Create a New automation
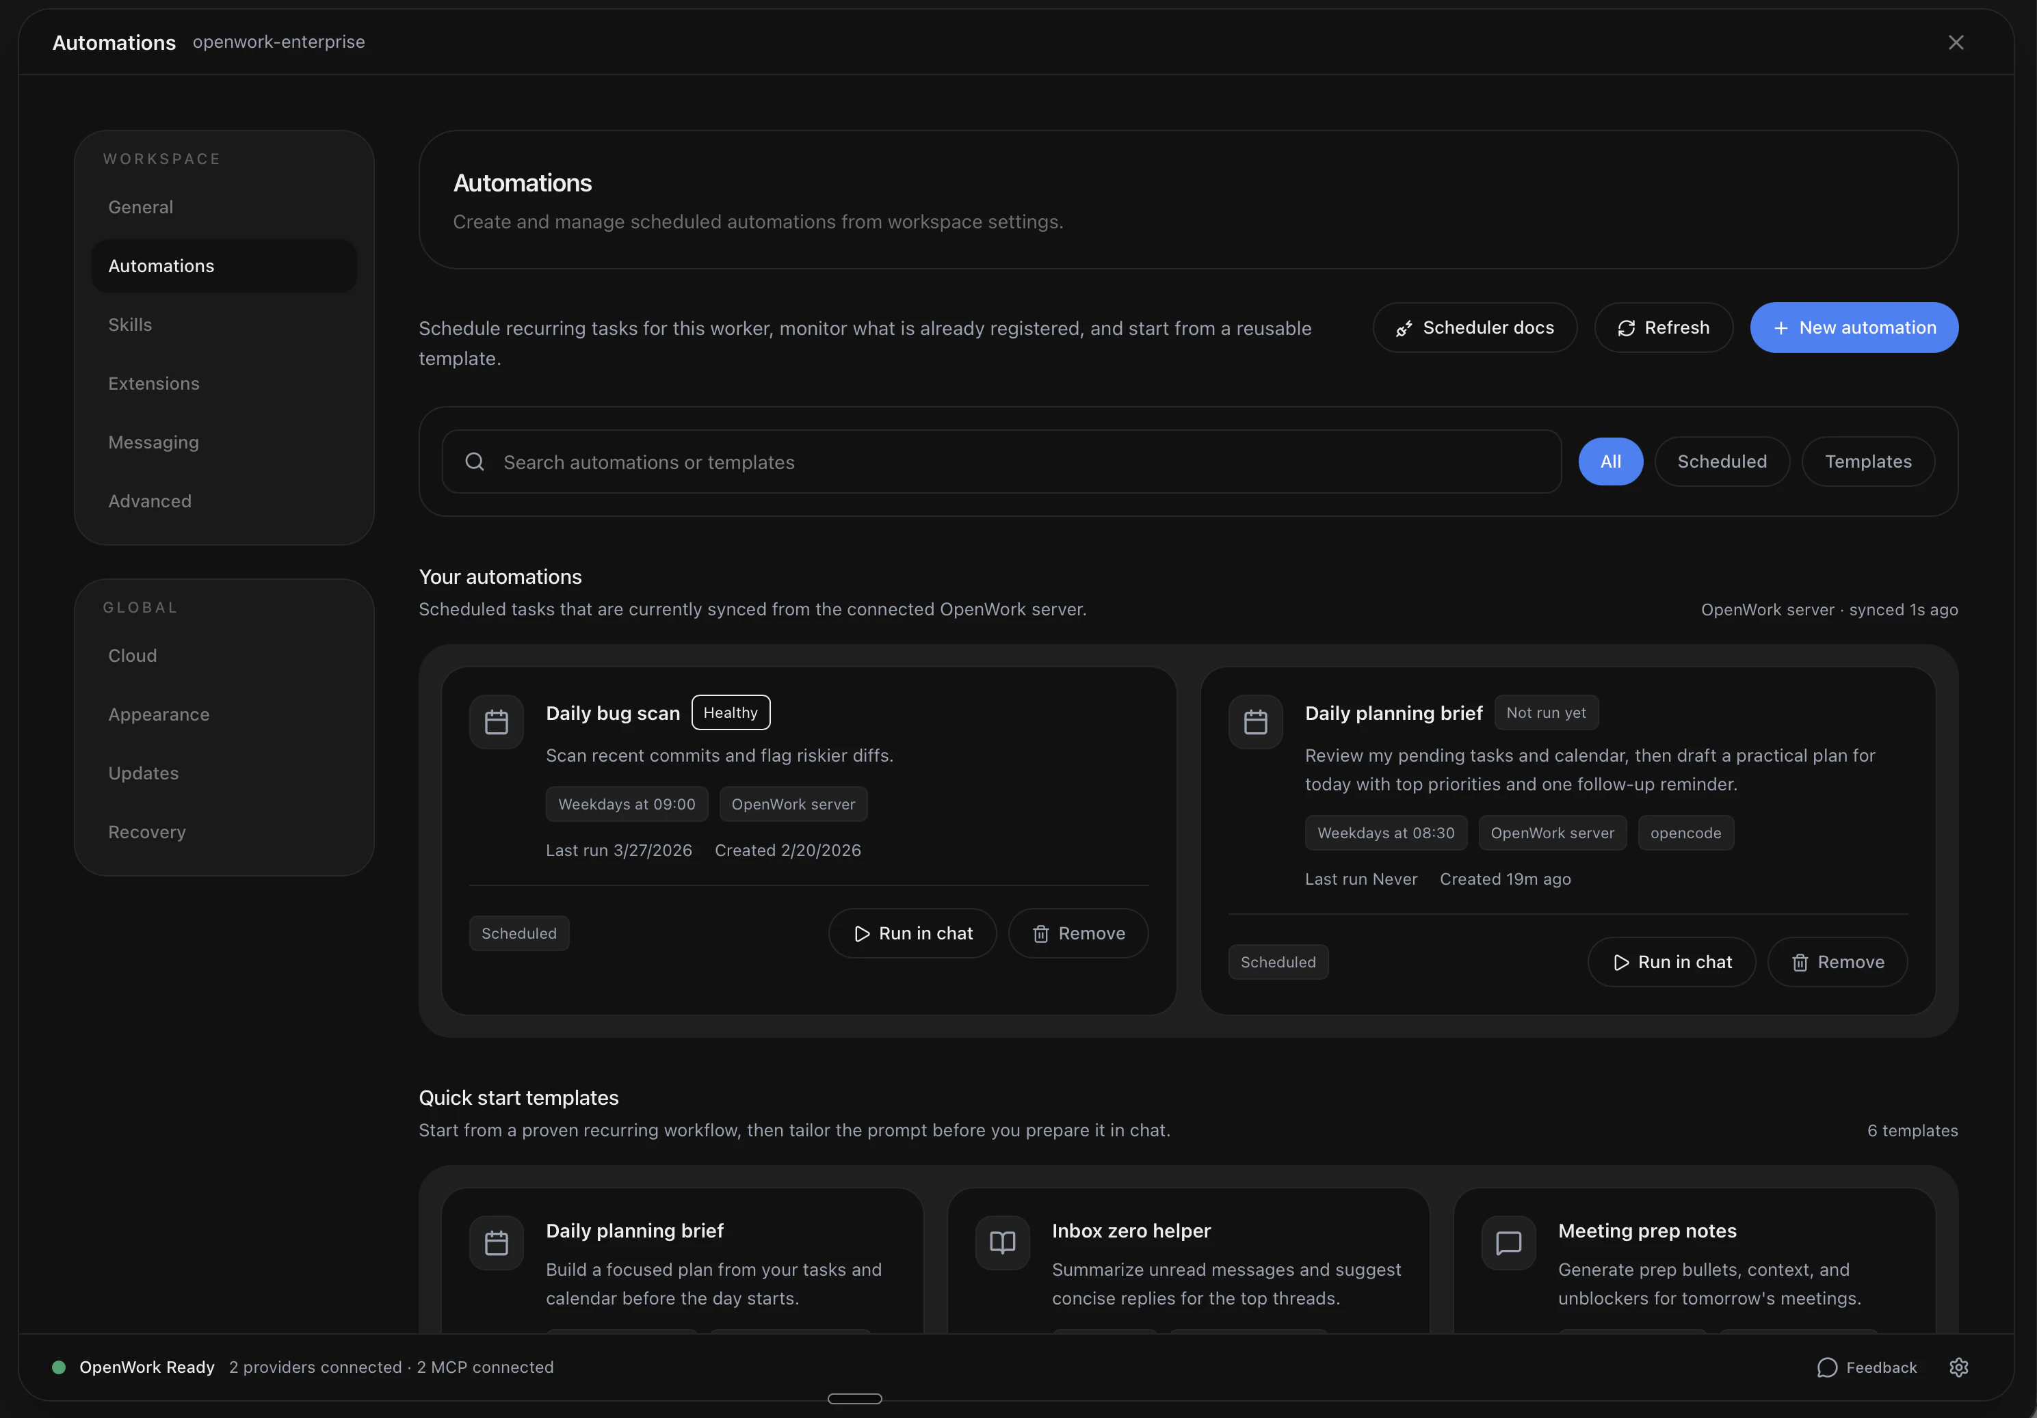Viewport: 2037px width, 1418px height. coord(1854,327)
